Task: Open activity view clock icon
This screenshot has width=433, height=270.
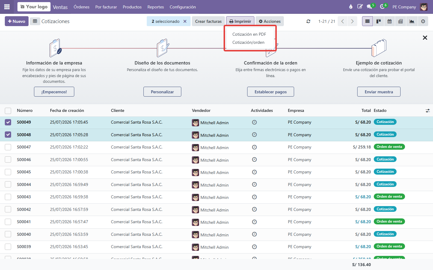Action: pos(423,21)
